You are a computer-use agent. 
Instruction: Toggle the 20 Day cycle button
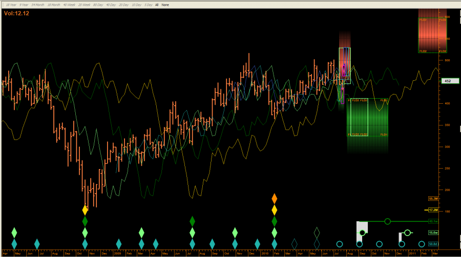pos(124,5)
